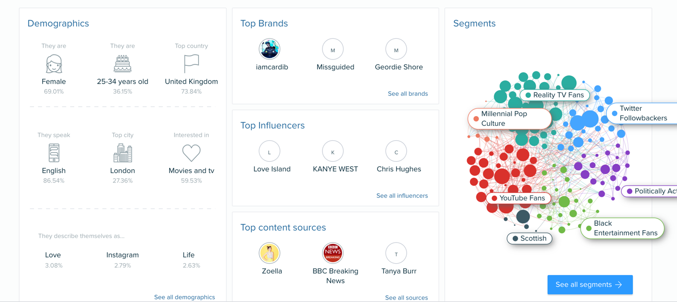Screen dimensions: 677x302
Task: Click the Love Island influencer avatar
Action: (269, 151)
